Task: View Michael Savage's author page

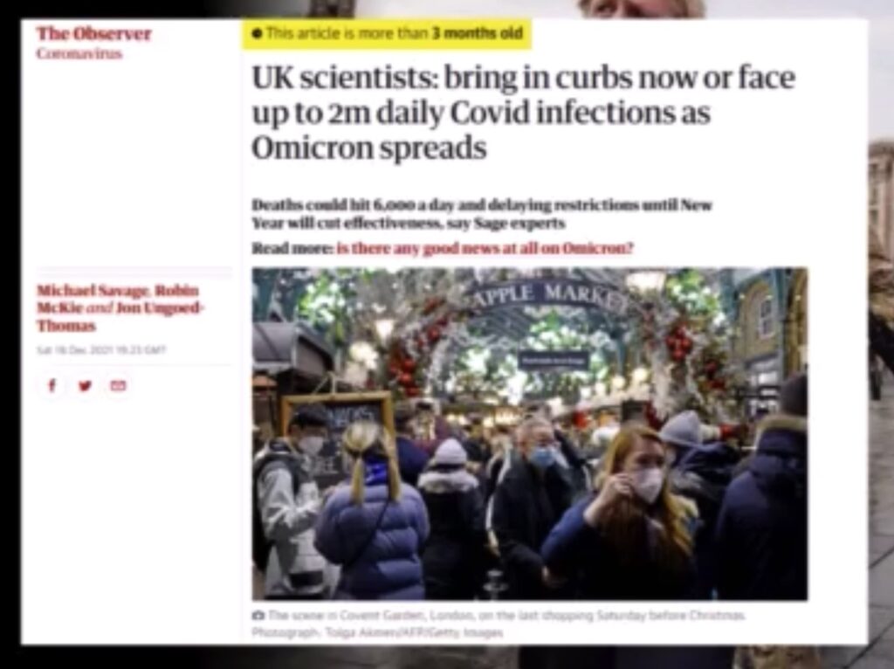Action: point(93,290)
